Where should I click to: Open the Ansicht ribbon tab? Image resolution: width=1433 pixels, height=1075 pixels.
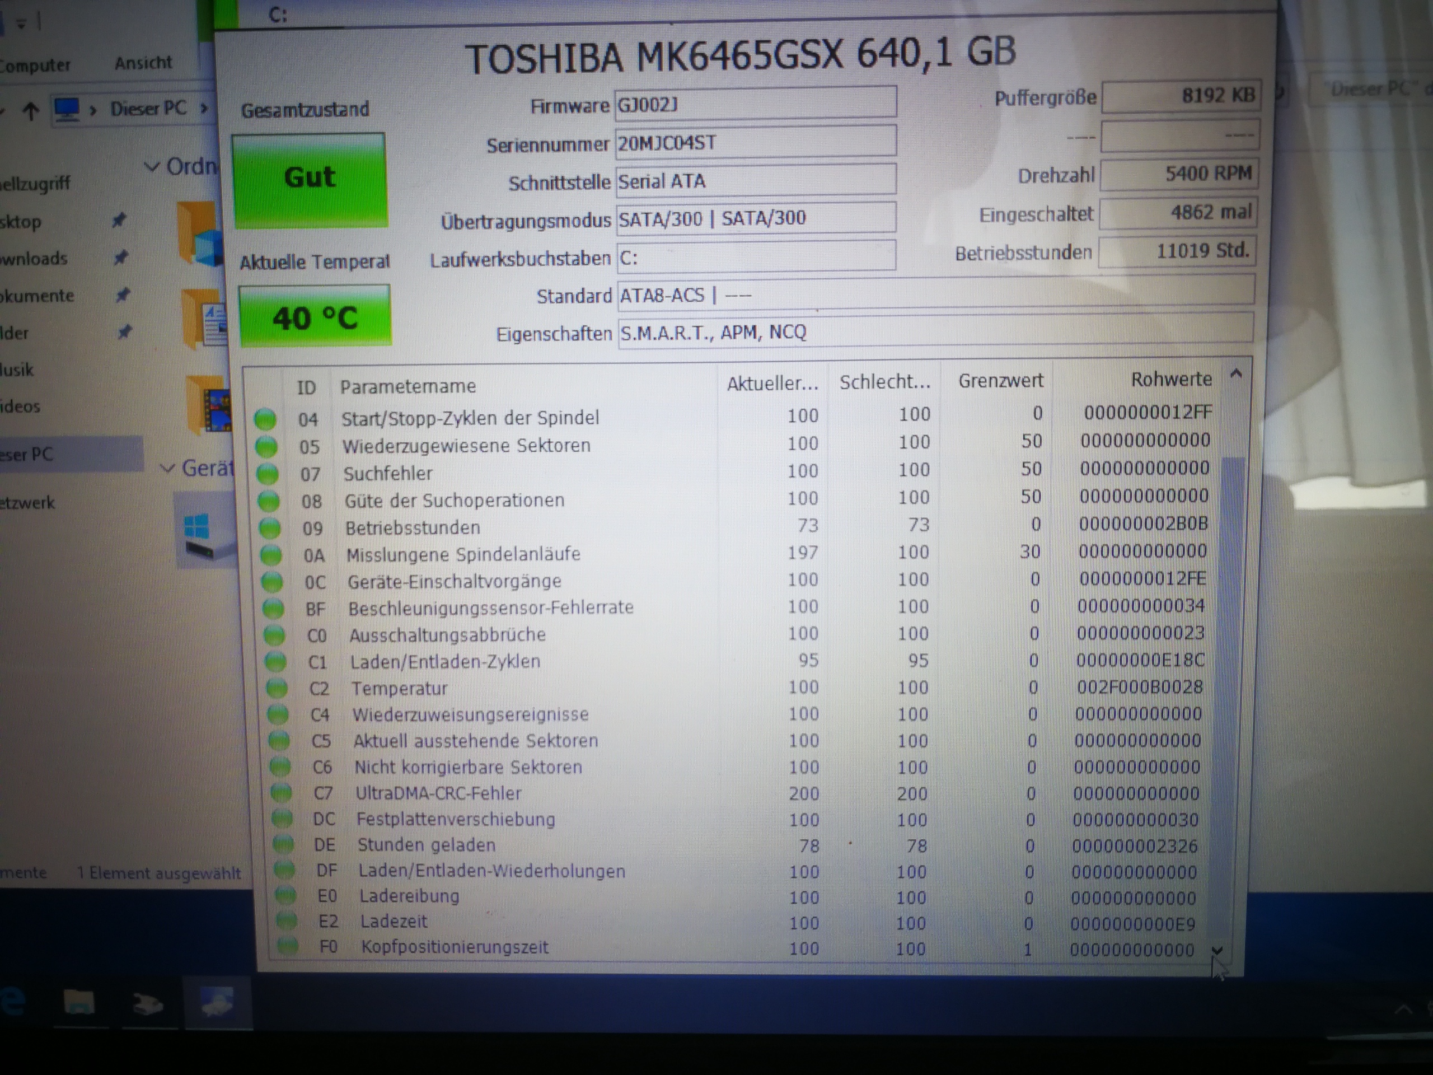pos(143,63)
